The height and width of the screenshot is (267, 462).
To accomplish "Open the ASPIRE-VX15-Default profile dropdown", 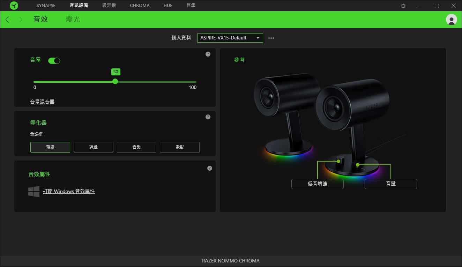I will coord(230,38).
